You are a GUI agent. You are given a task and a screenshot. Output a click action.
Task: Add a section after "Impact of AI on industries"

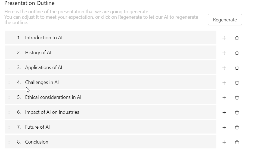click(224, 112)
